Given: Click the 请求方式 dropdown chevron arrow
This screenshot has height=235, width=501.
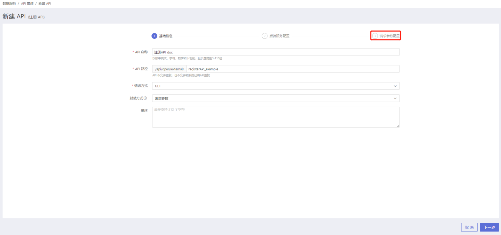Looking at the screenshot, I should click(395, 86).
